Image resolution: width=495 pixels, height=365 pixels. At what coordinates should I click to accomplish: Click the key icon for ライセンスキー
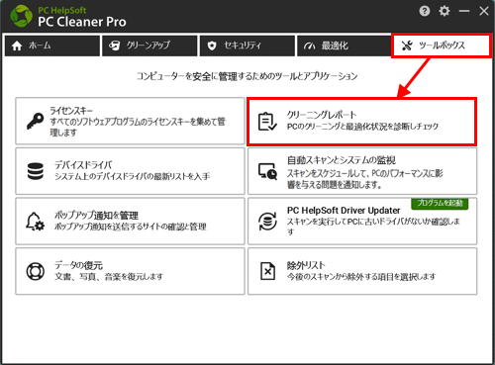click(x=36, y=121)
